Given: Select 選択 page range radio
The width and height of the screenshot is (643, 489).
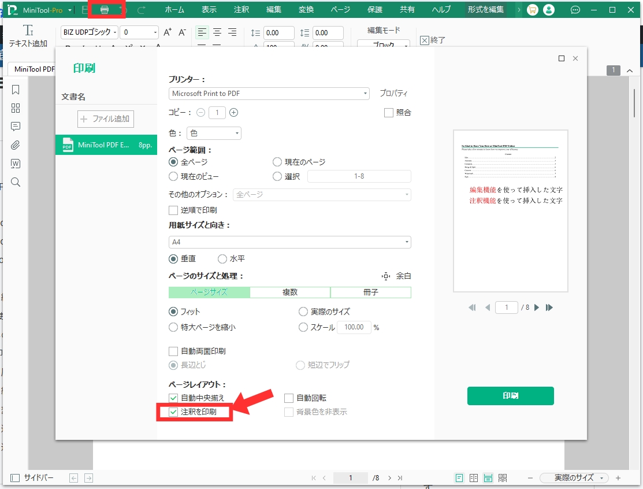Looking at the screenshot, I should pos(277,176).
